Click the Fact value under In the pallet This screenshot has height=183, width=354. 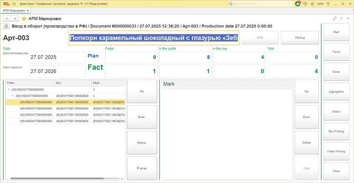pyautogui.click(x=185, y=71)
